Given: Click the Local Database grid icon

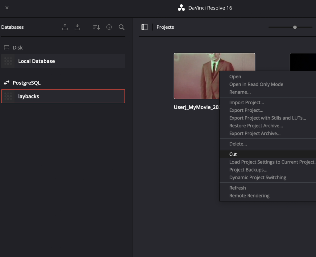Looking at the screenshot, I should (8, 61).
